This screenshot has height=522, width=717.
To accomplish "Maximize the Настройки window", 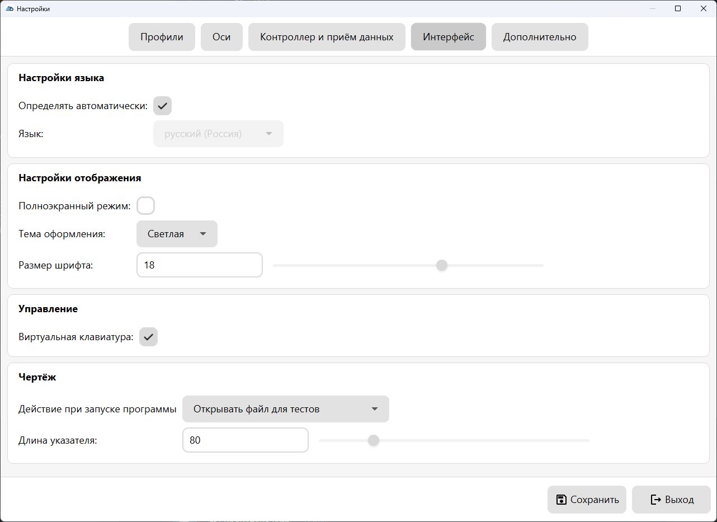I will pos(678,8).
